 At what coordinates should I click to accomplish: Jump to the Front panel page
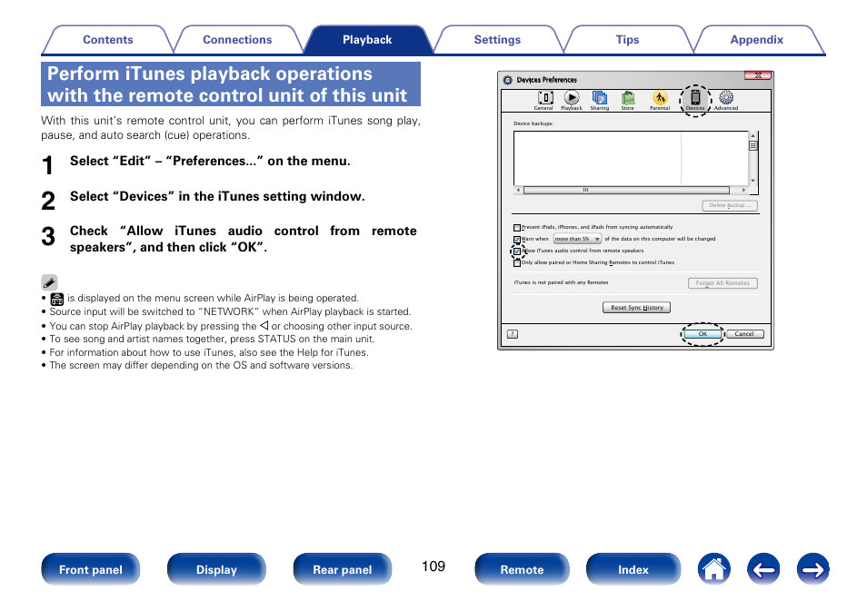coord(91,569)
